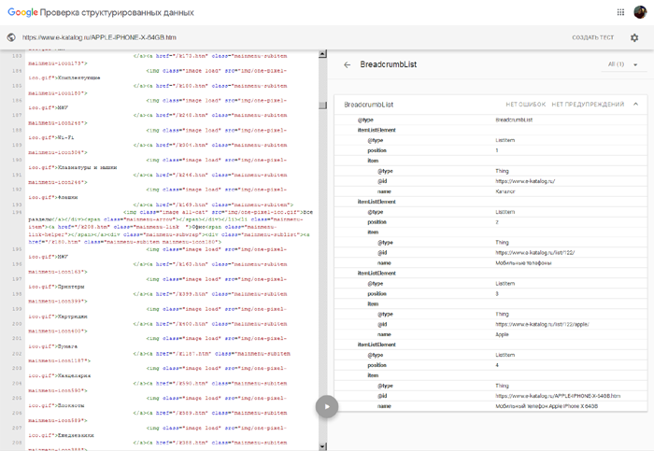The height and width of the screenshot is (451, 654).
Task: Click code line number 208
Action: (17, 443)
